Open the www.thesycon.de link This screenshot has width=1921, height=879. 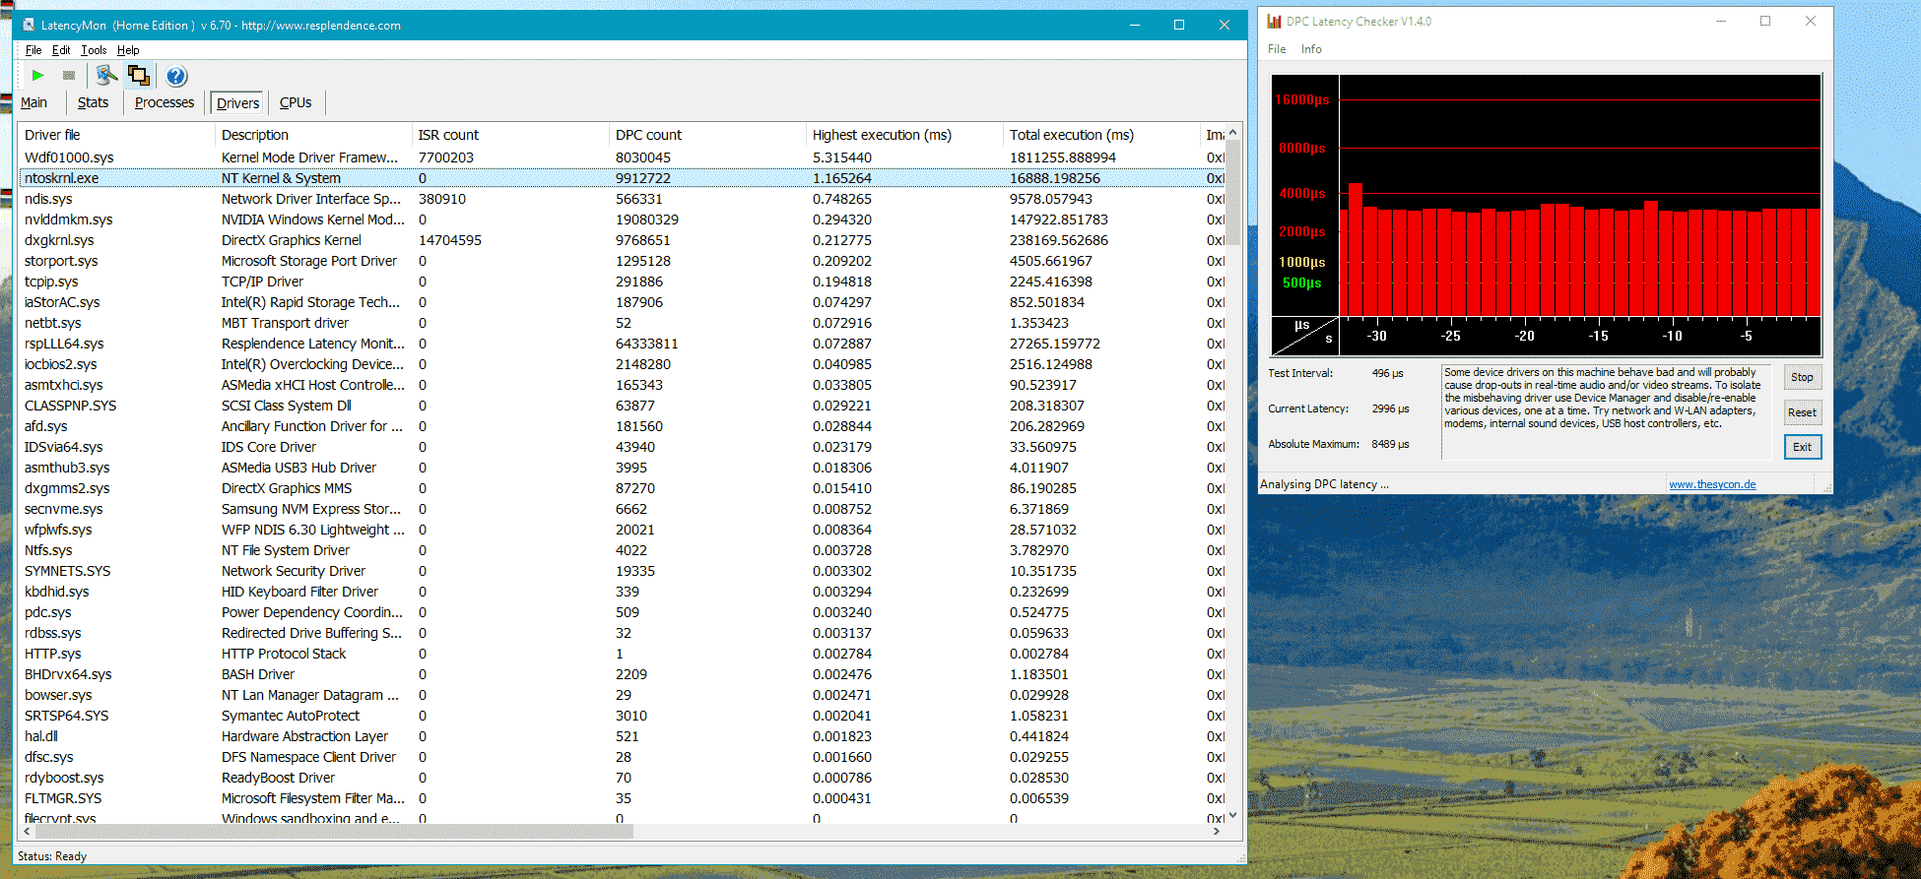click(x=1712, y=484)
